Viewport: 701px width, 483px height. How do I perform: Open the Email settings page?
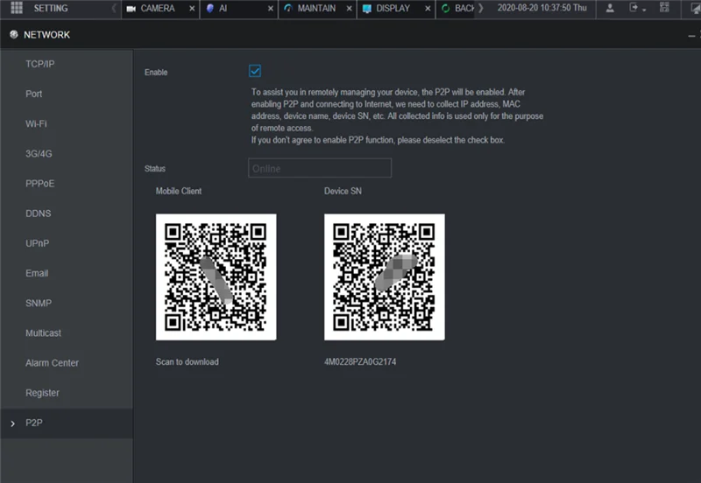pos(67,273)
